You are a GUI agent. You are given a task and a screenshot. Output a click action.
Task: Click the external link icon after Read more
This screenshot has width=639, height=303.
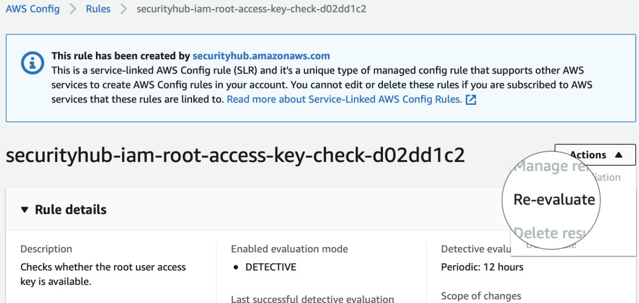point(471,99)
